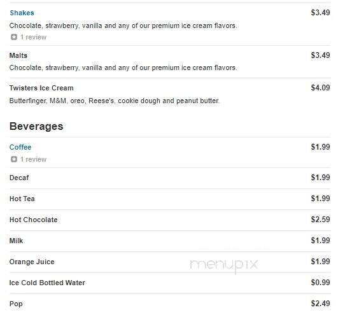Select the Ice Cold Bottled Water row
This screenshot has width=338, height=317.
point(170,283)
